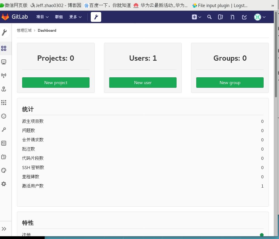Screen dimensions: 279x239
Task: Open the Appearance palette icon
Action: [x=4, y=170]
